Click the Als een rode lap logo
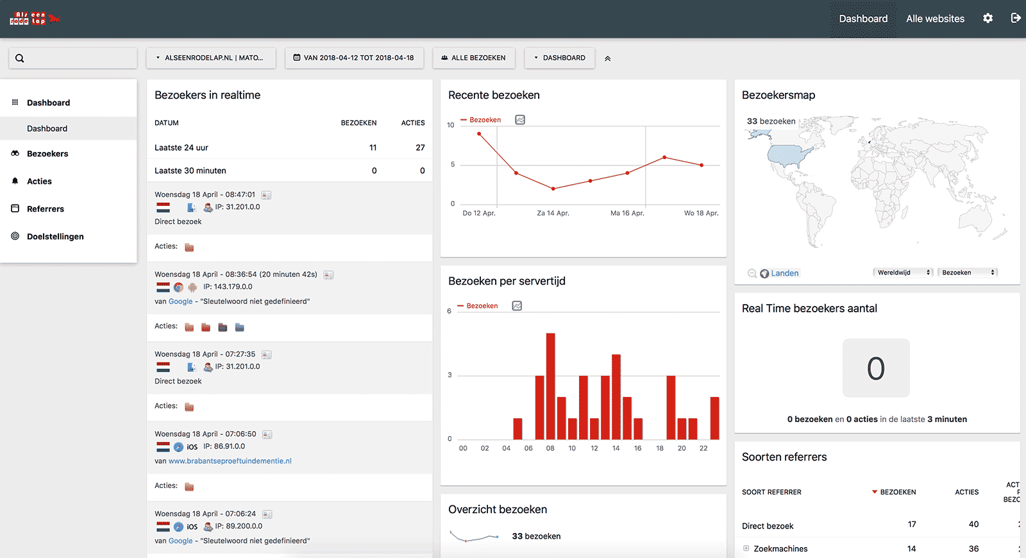 coord(35,19)
